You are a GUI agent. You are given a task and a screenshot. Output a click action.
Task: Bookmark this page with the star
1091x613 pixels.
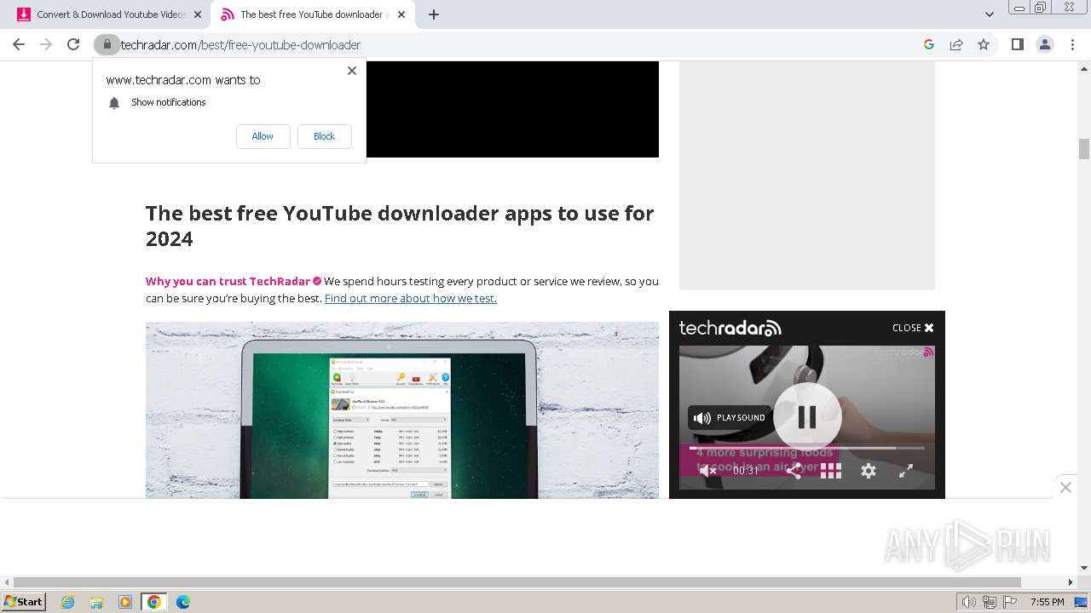click(984, 44)
